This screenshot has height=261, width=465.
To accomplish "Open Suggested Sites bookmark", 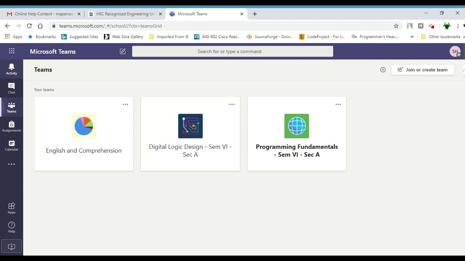I will (x=80, y=37).
